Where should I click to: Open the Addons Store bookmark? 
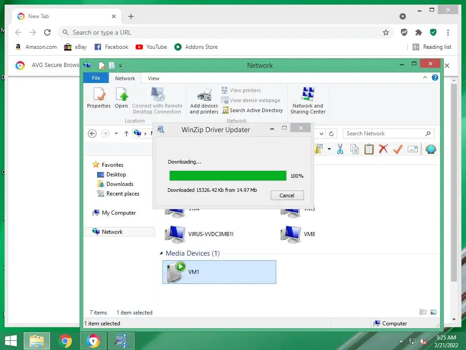196,47
